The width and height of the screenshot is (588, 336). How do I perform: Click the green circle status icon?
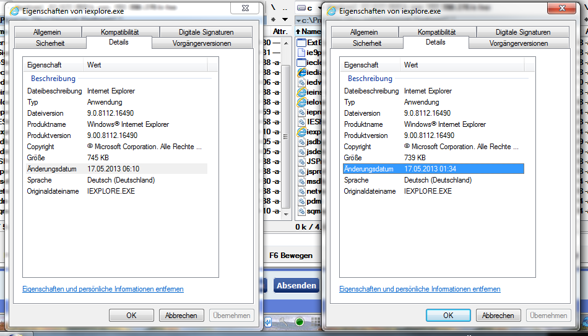299,322
